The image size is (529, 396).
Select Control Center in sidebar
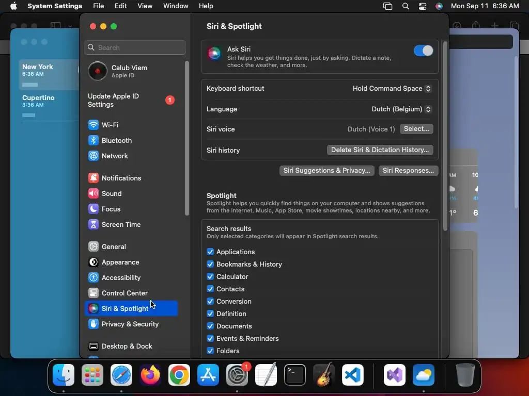[131, 293]
